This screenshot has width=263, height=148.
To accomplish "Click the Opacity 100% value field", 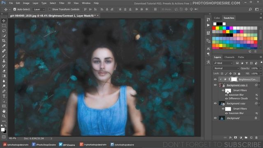I will click(254, 68).
